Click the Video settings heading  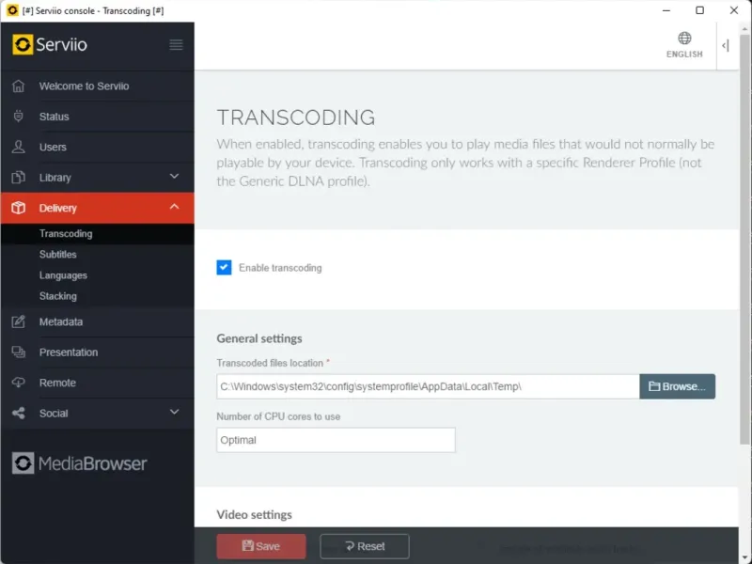[254, 514]
